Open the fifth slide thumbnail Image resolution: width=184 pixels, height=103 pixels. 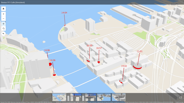tap(118, 97)
